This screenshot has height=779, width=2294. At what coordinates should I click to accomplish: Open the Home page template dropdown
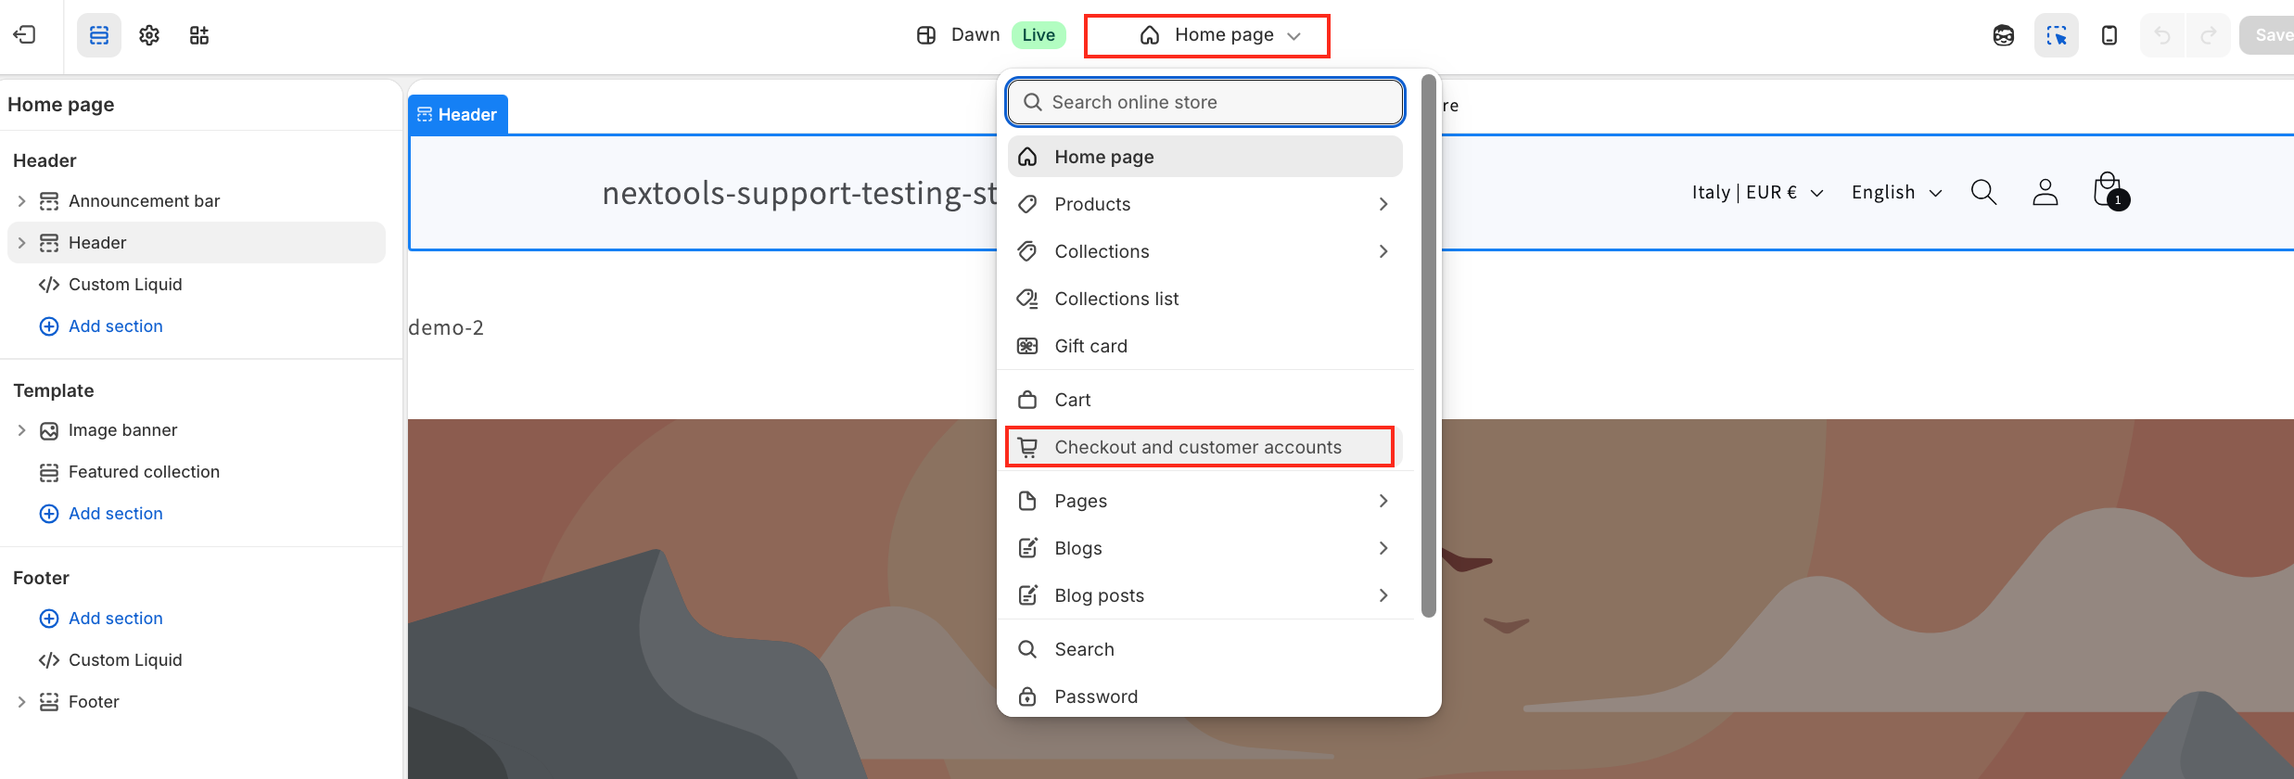click(x=1207, y=35)
